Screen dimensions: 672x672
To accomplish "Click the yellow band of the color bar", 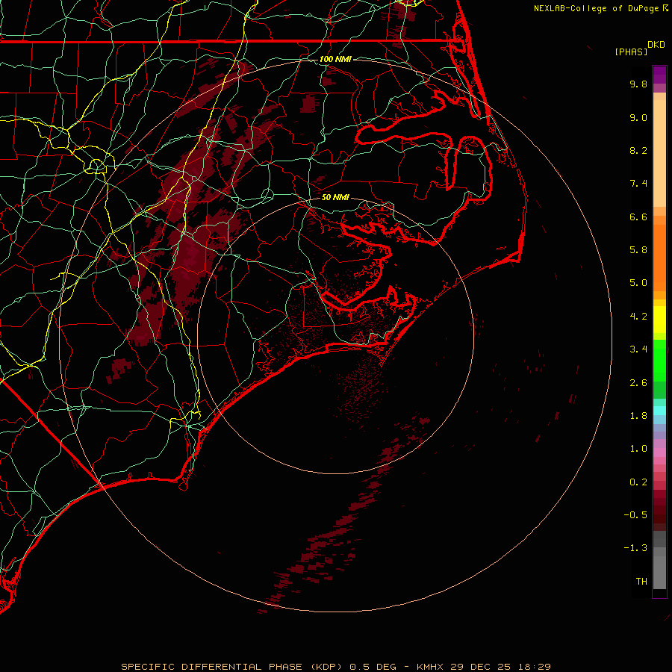I will coord(659,320).
